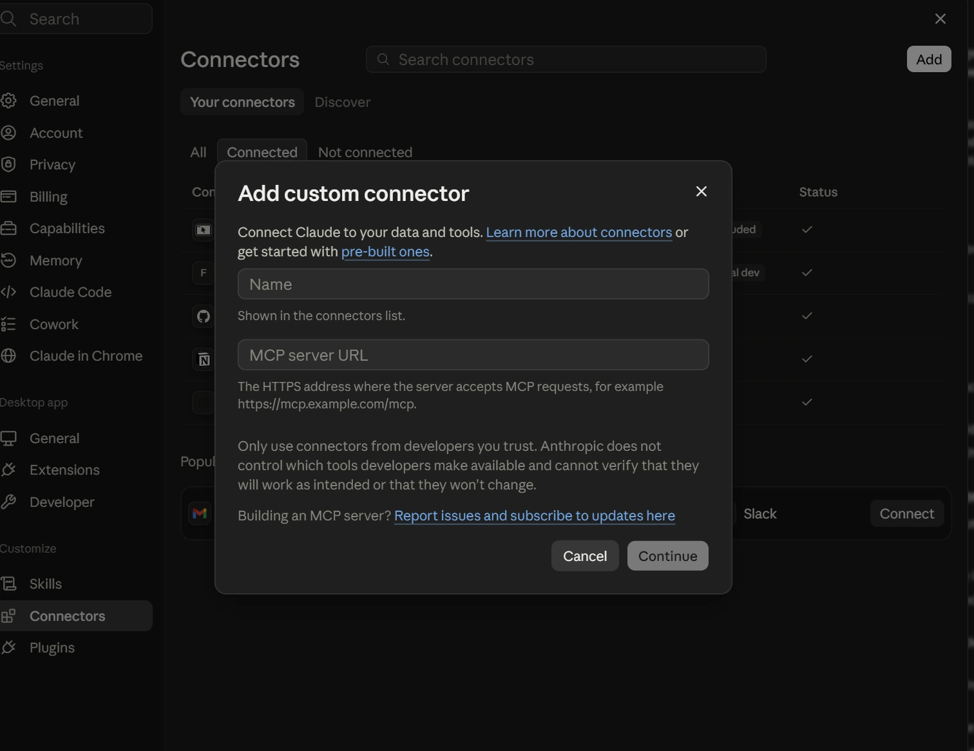This screenshot has height=751, width=974.
Task: Open Account settings icon
Action: point(8,133)
